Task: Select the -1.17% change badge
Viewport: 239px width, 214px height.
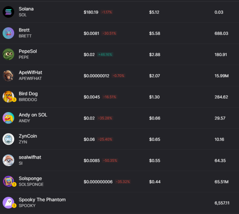Action: coord(107,12)
